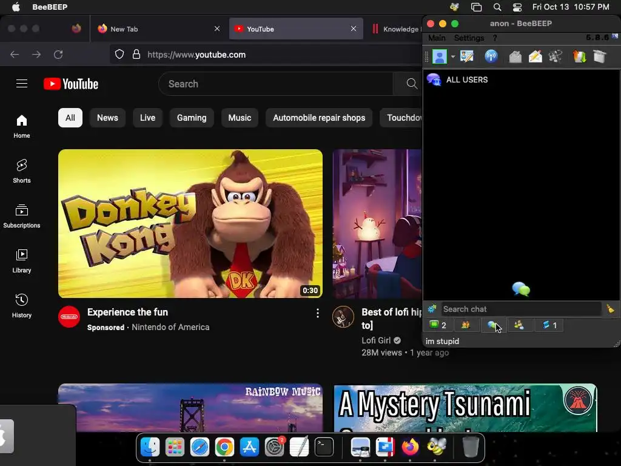Switch to the tab with blue icon showing 1
This screenshot has height=466, width=621.
point(549,325)
